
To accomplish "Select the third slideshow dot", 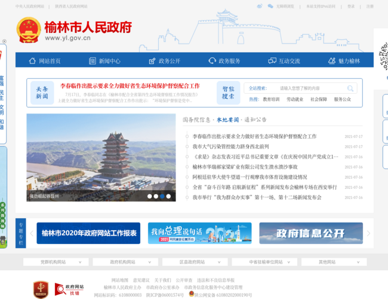I will click(x=162, y=196).
